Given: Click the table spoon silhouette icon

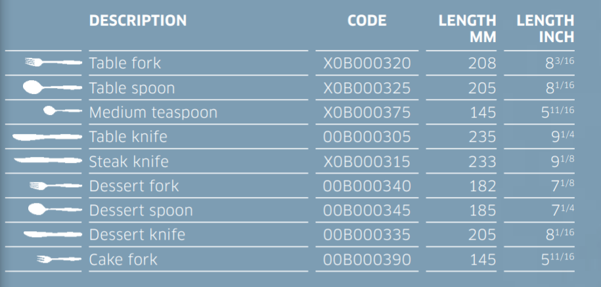Looking at the screenshot, I should pyautogui.click(x=53, y=87).
